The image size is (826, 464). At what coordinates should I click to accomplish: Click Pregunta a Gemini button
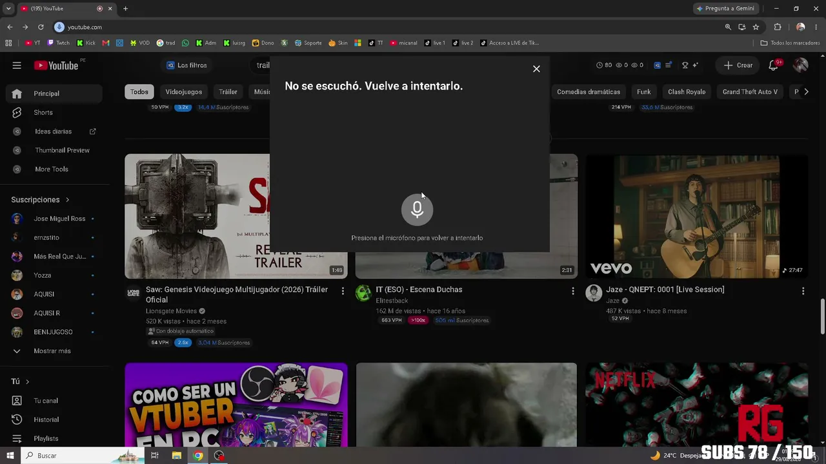point(726,8)
